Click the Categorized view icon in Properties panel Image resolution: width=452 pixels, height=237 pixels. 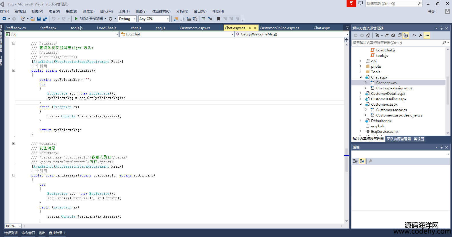pyautogui.click(x=355, y=161)
